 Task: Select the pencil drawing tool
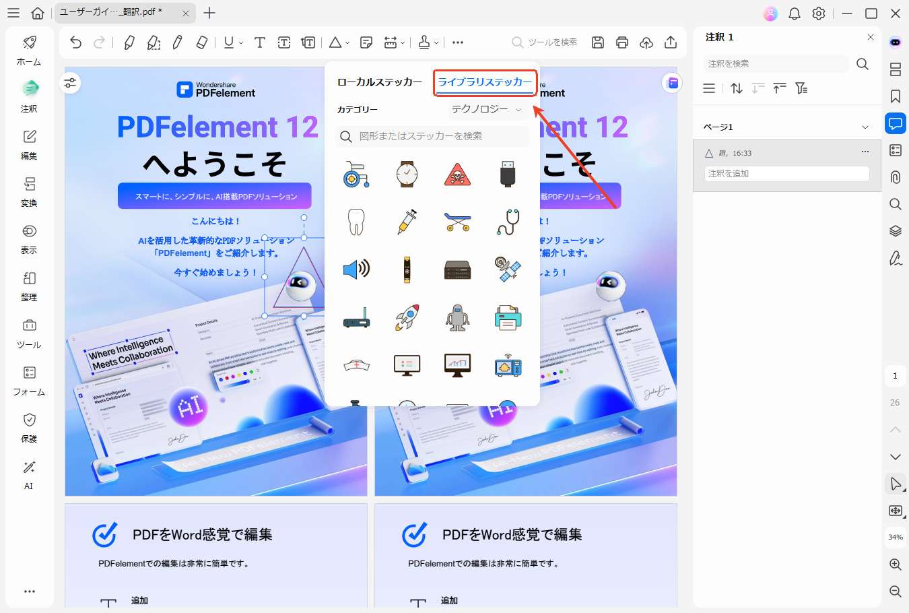tap(177, 42)
